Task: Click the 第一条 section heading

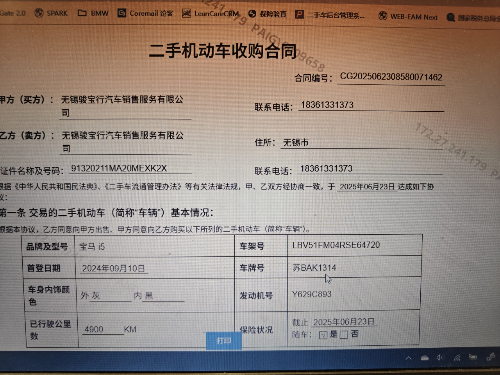Action: pyautogui.click(x=106, y=212)
